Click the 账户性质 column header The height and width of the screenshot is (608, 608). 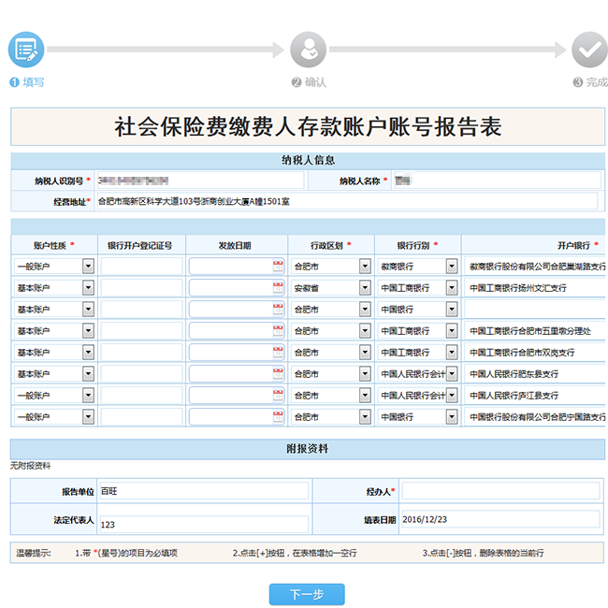[x=54, y=245]
